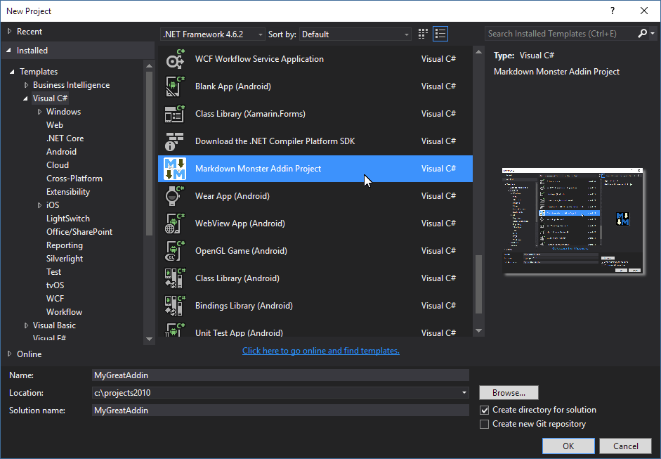The image size is (661, 459).
Task: Select the Wear App (Android) template name
Action: pyautogui.click(x=233, y=196)
